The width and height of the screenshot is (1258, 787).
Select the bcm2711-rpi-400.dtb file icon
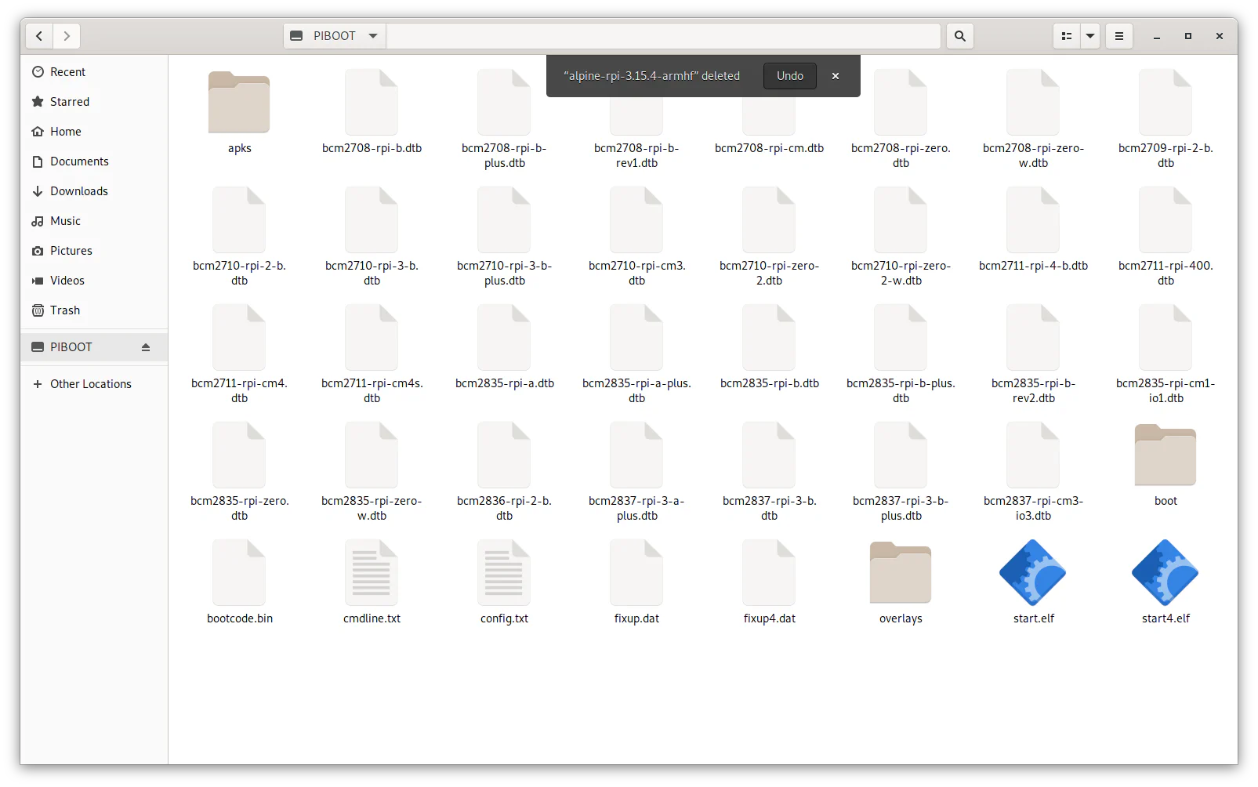coord(1166,219)
